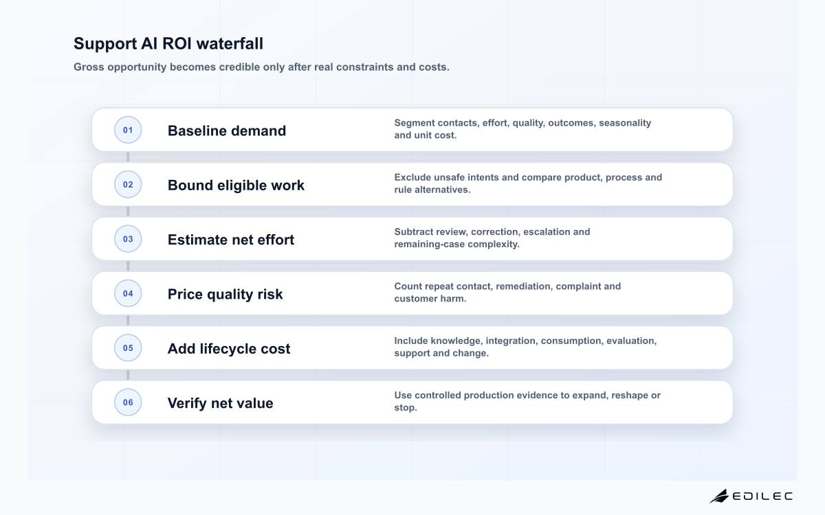Click the 01 step number badge
This screenshot has height=515, width=825.
(x=128, y=130)
